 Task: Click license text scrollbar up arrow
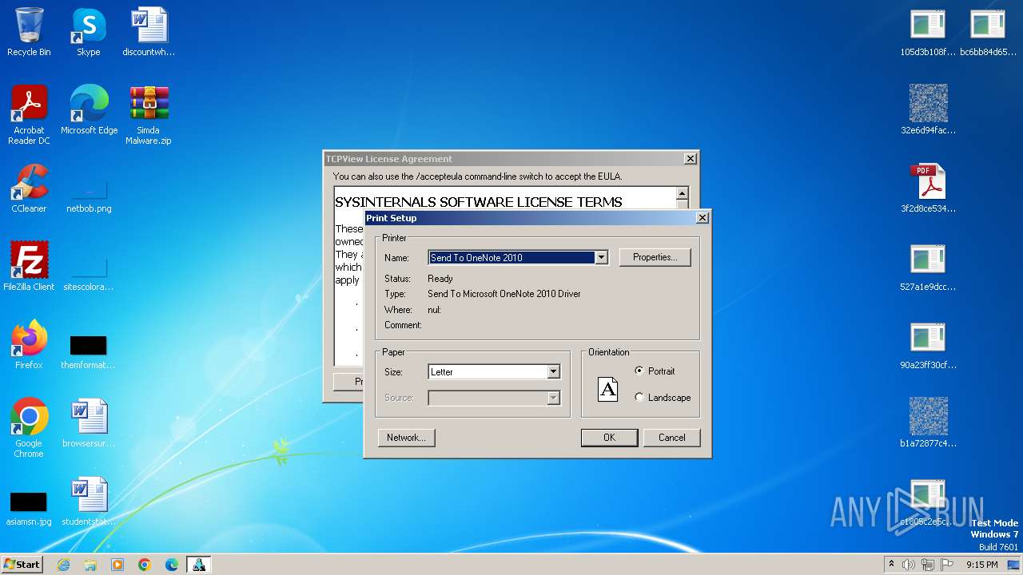tap(682, 193)
